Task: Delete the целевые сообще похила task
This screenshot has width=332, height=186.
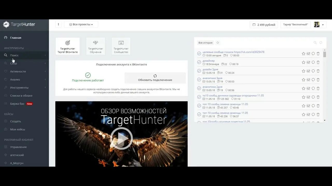Action: [x=318, y=54]
